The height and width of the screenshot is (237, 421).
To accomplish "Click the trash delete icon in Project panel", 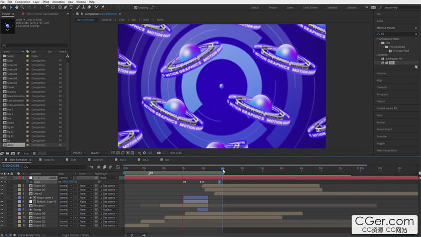I will pyautogui.click(x=34, y=153).
